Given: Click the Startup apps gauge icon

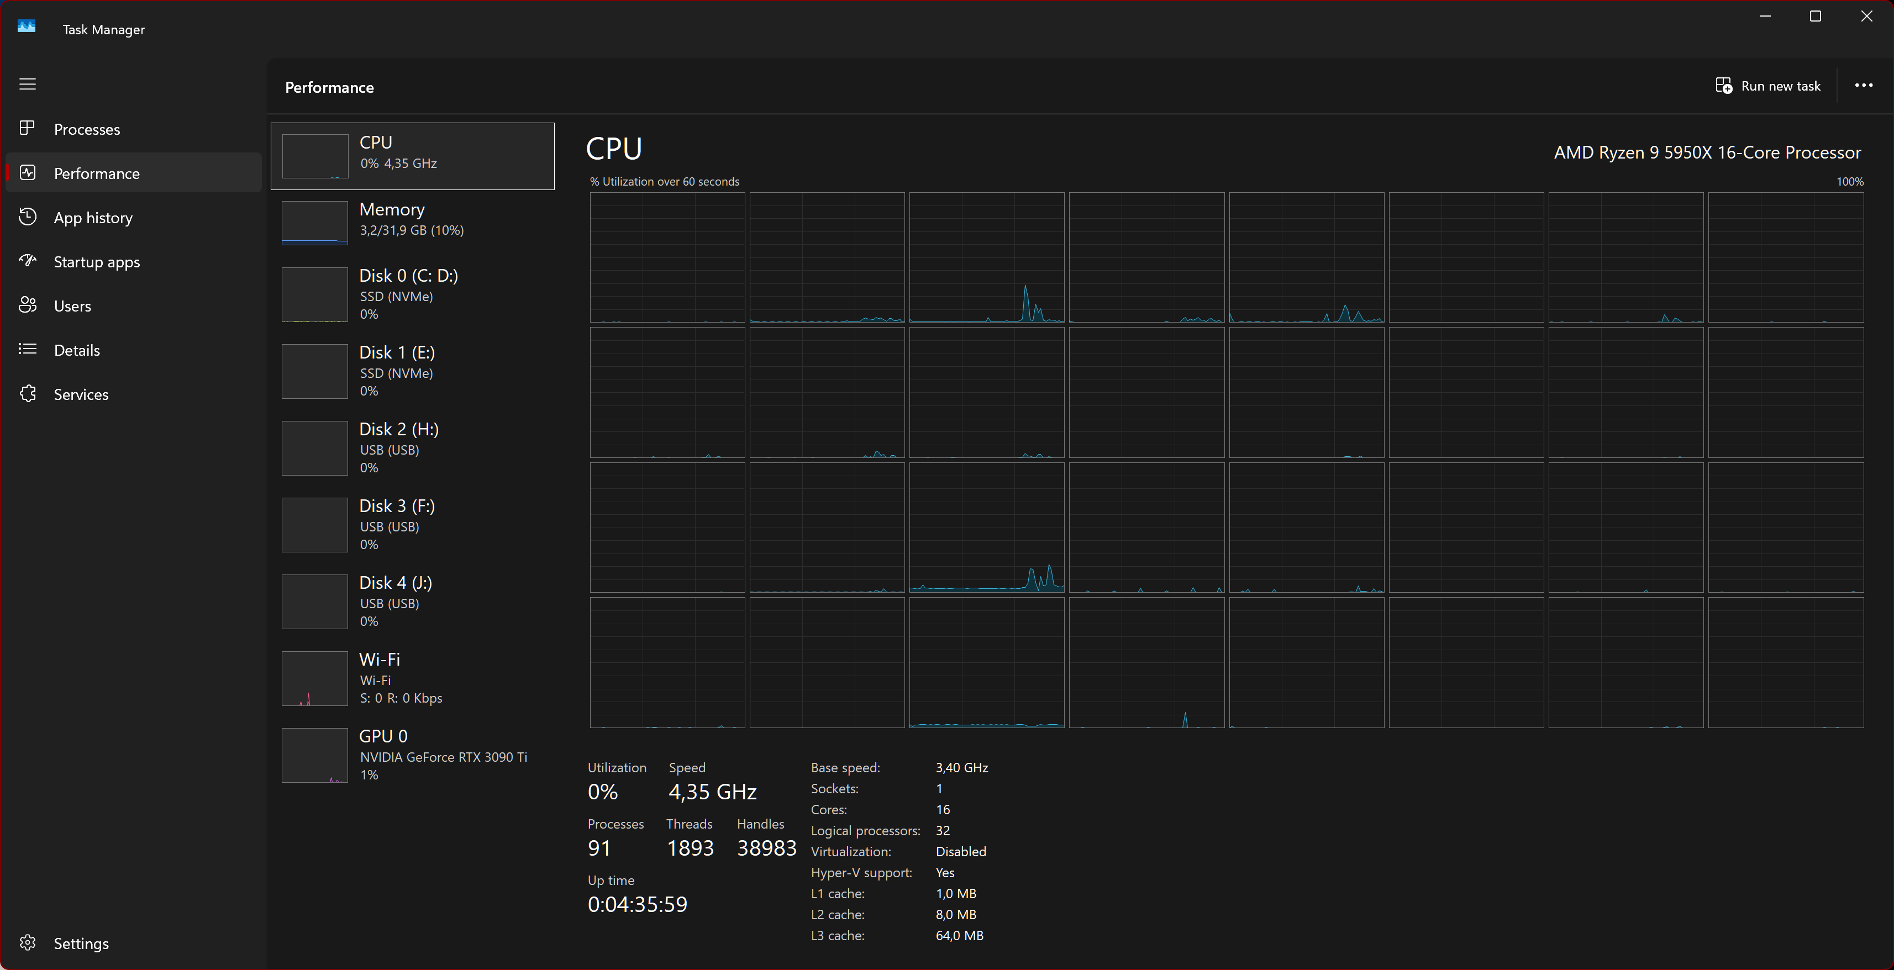Looking at the screenshot, I should tap(27, 261).
